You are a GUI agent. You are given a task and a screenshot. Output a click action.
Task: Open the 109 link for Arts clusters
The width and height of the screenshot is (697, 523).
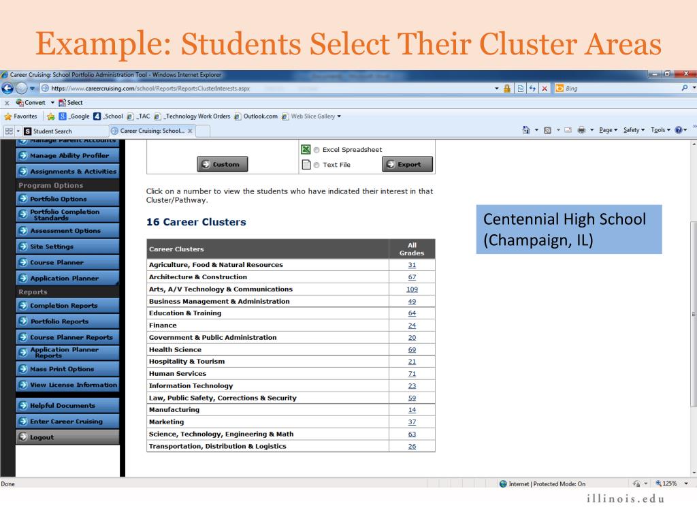point(410,289)
